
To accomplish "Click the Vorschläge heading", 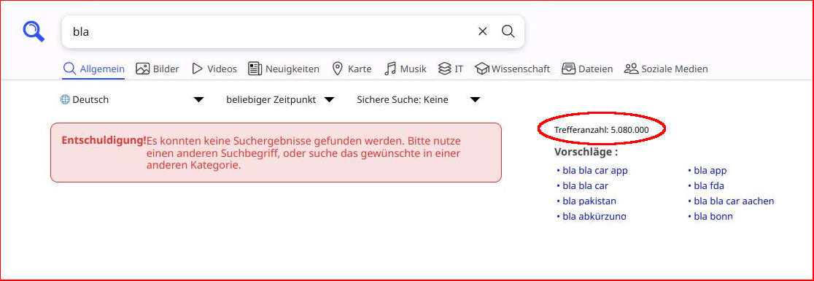I will pos(586,153).
